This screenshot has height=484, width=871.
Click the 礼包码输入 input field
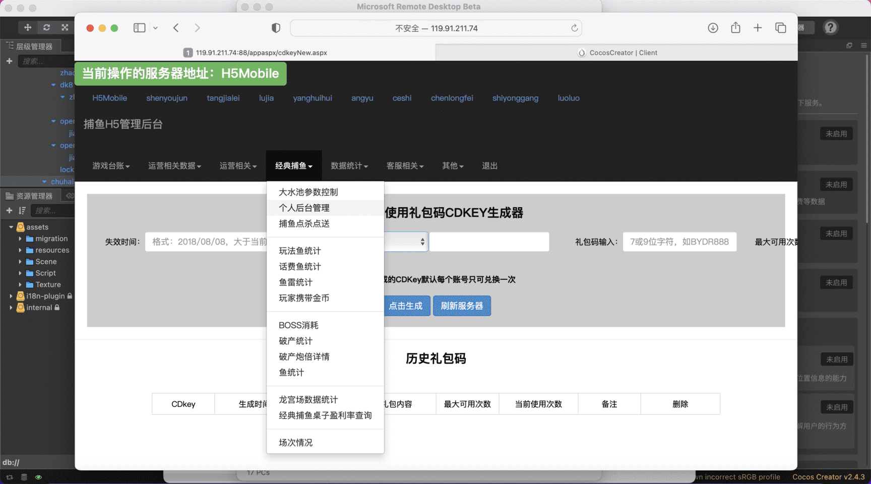point(679,241)
